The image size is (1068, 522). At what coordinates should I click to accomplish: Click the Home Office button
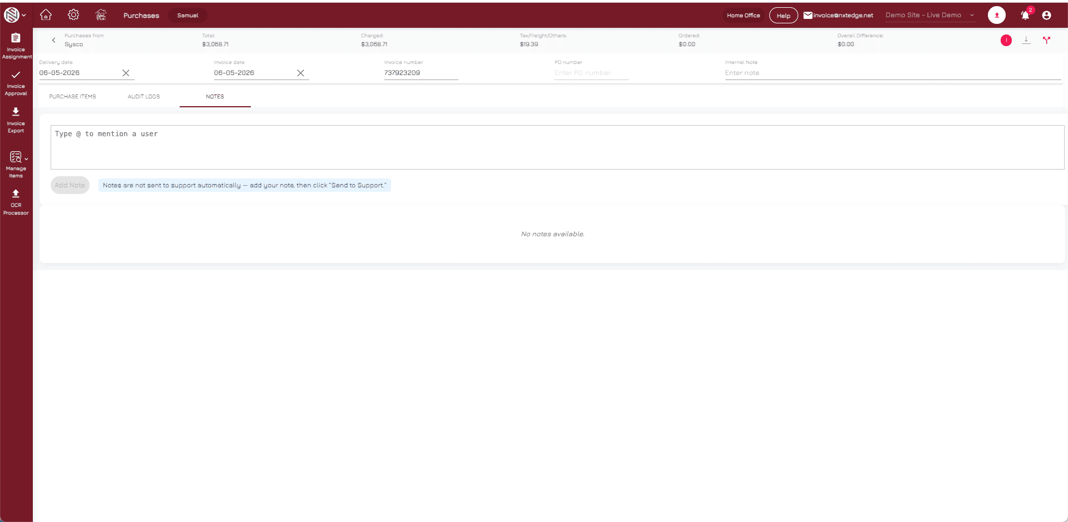(x=743, y=16)
